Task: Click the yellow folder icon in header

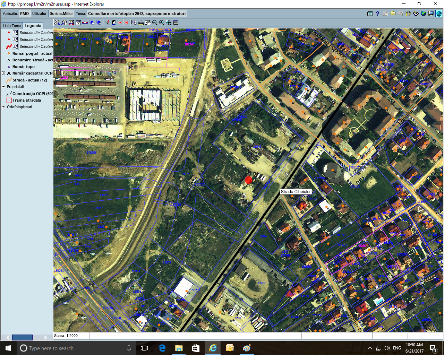Action: (x=393, y=14)
